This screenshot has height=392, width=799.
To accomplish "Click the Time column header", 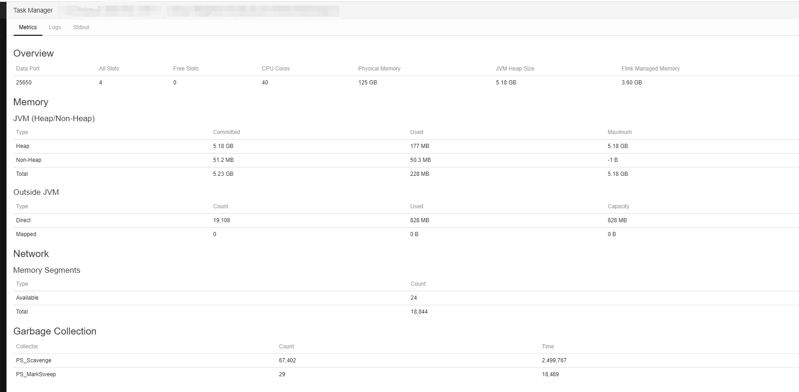I will [548, 347].
